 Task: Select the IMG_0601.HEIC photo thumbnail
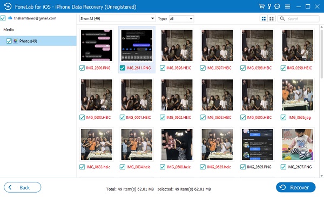(137, 95)
